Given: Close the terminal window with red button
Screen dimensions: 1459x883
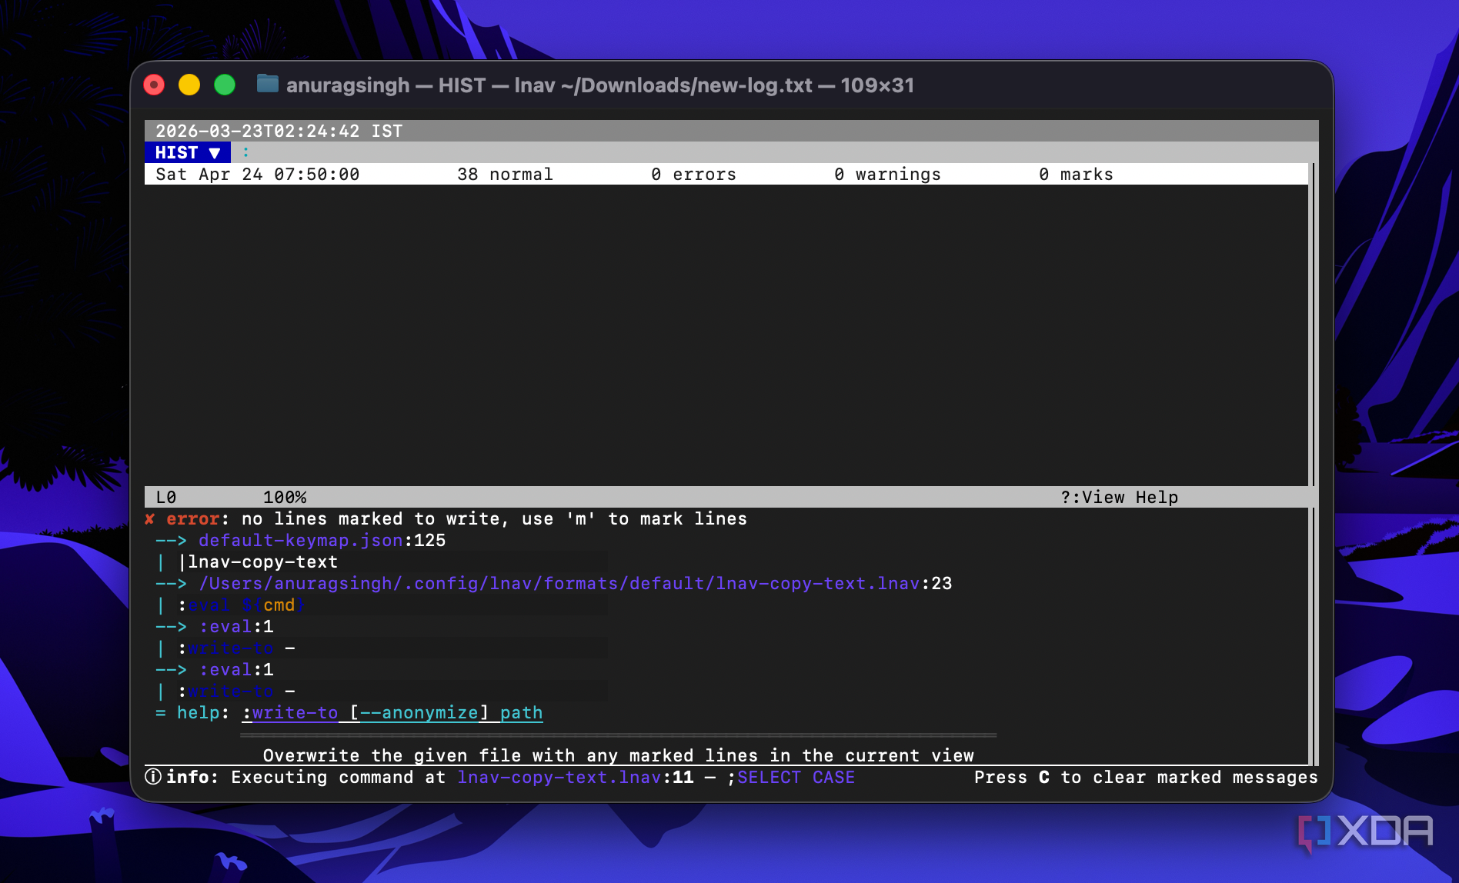Looking at the screenshot, I should point(154,85).
